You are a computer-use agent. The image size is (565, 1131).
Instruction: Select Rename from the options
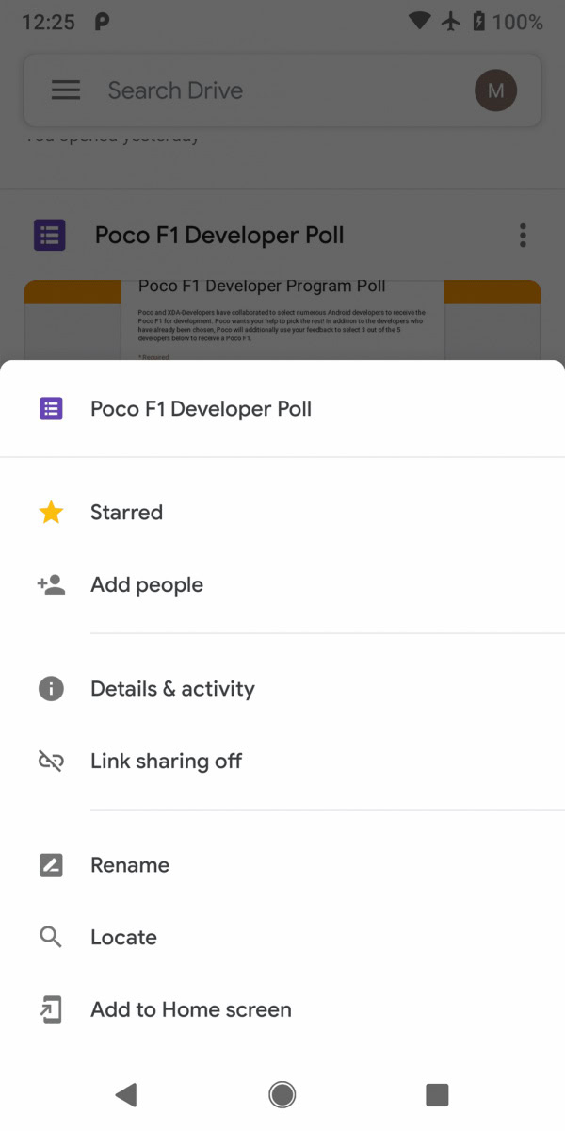pos(130,865)
